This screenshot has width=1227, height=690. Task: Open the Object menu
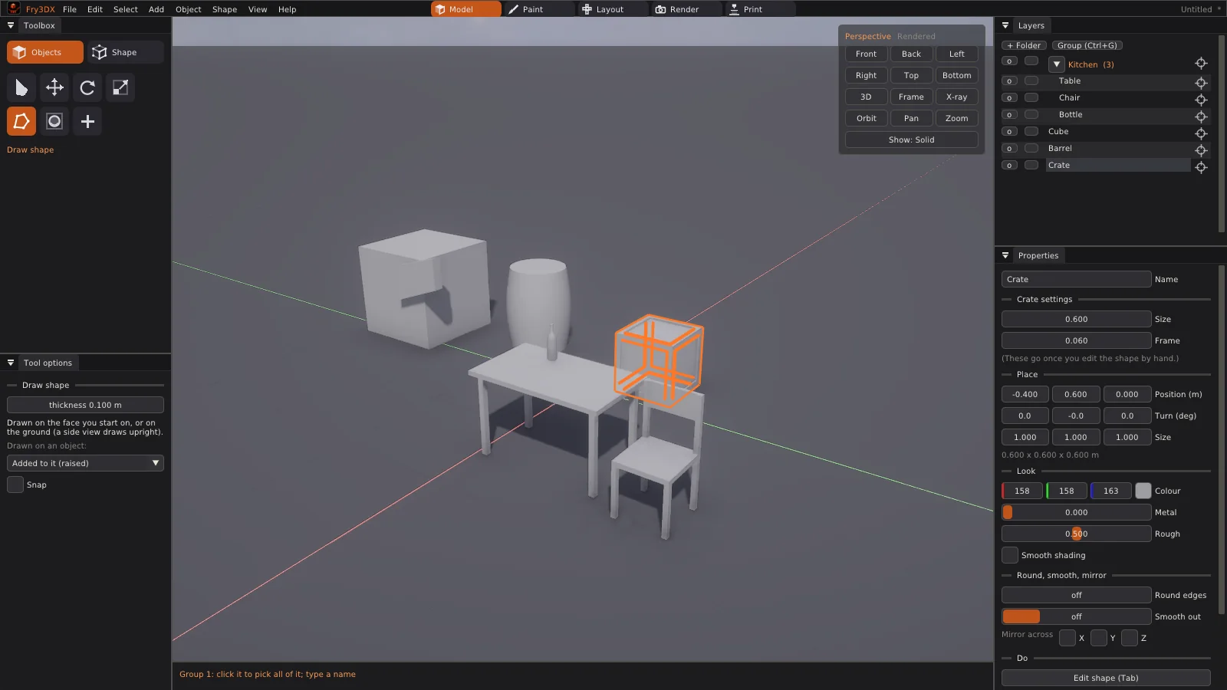[x=188, y=9]
